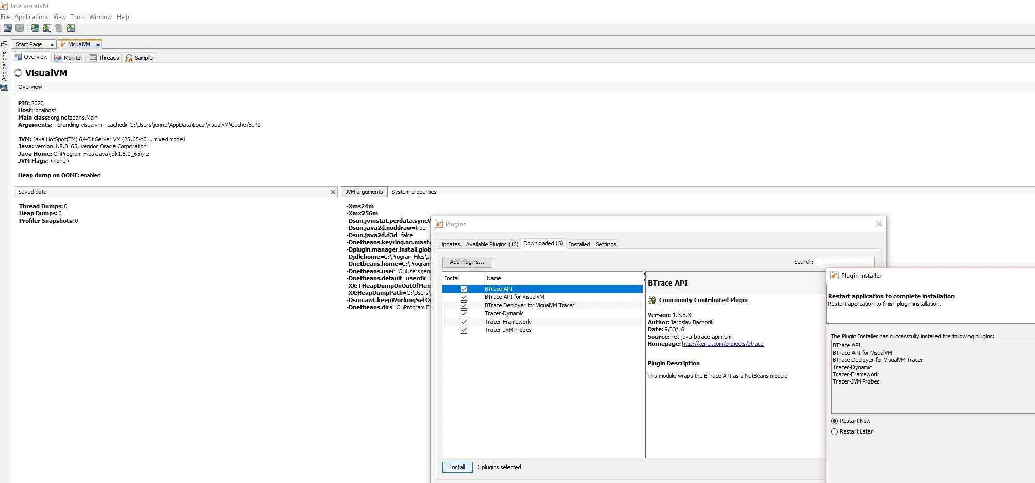Click the Add JMX Connection toolbar icon
Screen dimensions: 1035x483
tap(47, 28)
